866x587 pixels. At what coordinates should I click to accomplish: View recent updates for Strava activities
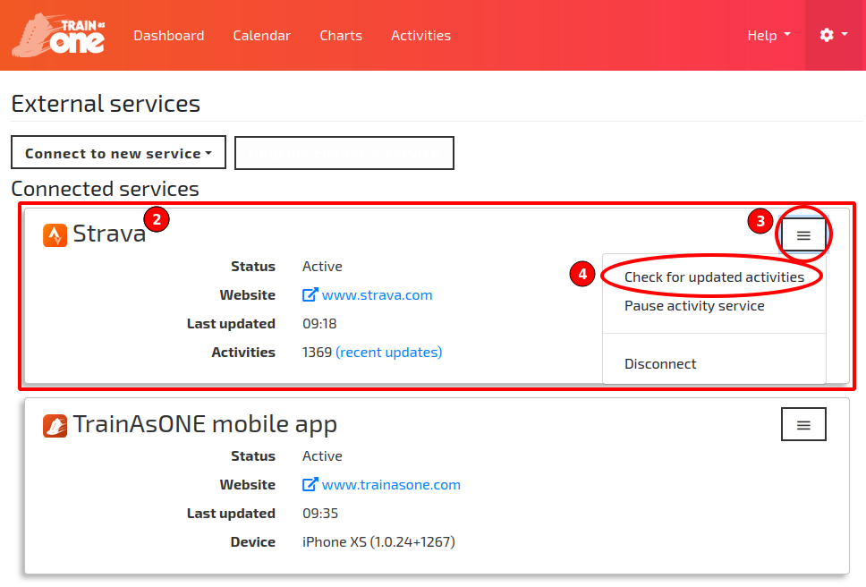[389, 352]
